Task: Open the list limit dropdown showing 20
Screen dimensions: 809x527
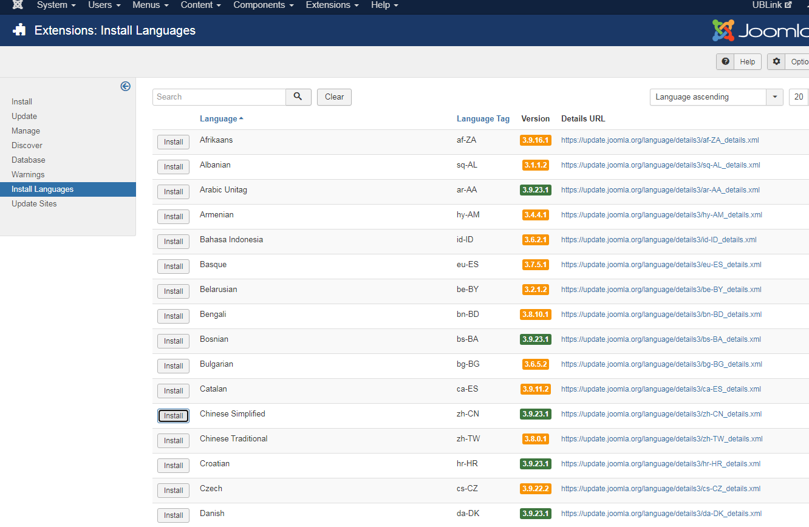Action: click(x=798, y=97)
